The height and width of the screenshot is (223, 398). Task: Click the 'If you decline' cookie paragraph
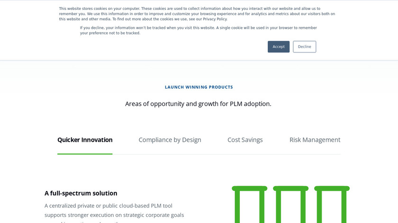198,30
